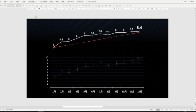
Task: Open slide sorter view in status bar
Action: (162, 110)
